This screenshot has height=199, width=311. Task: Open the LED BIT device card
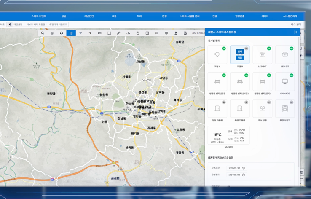(285, 54)
